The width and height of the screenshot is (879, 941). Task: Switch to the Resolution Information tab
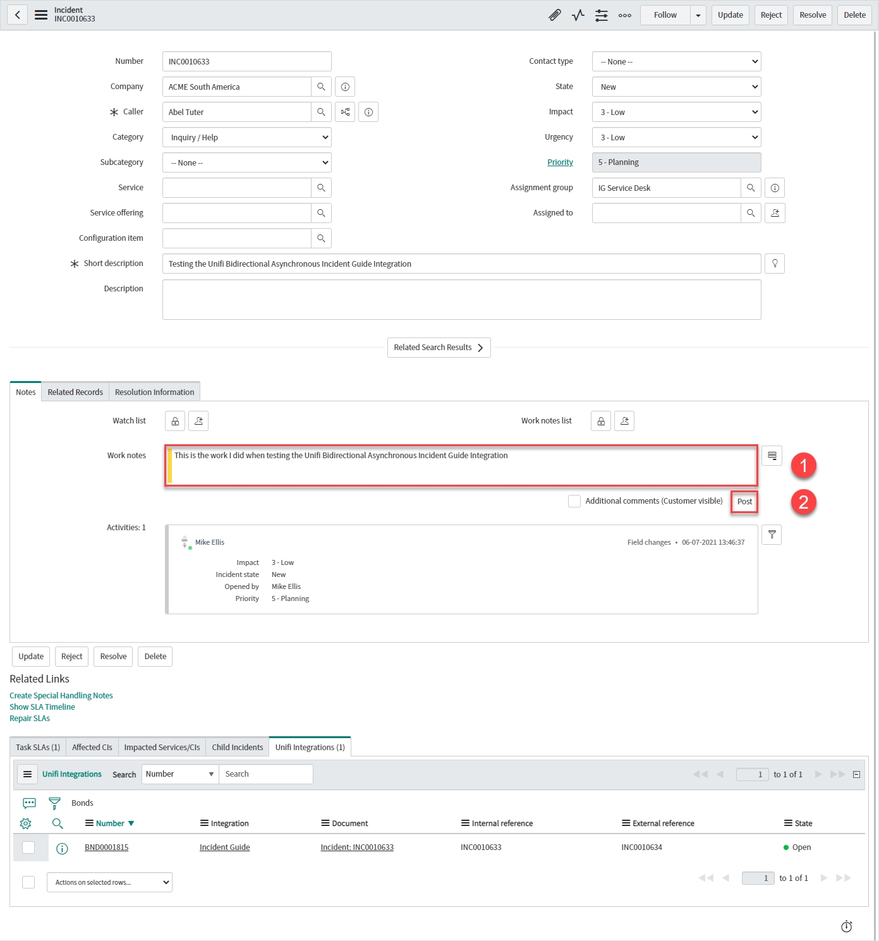pyautogui.click(x=154, y=392)
